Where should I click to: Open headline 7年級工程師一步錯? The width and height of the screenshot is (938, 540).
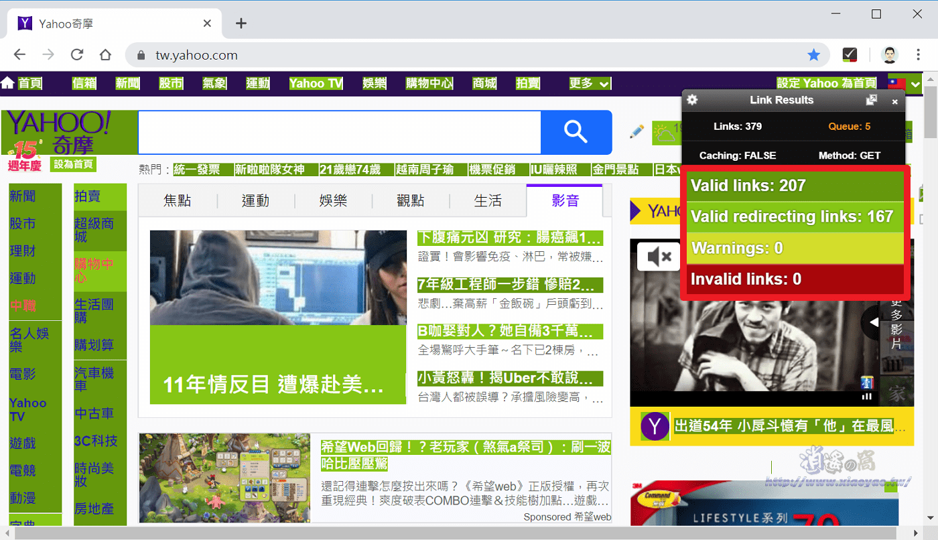510,284
